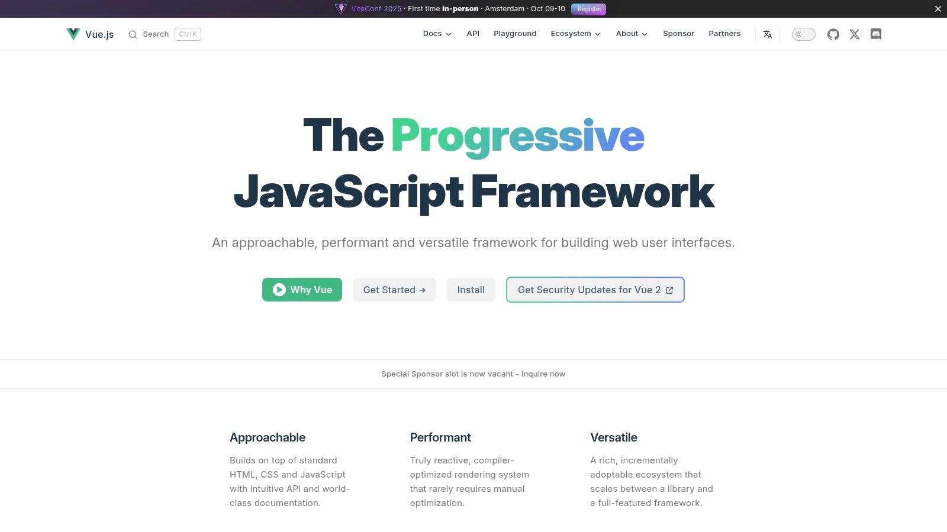This screenshot has height=532, width=947.
Task: Expand the Docs dropdown menu
Action: (x=437, y=34)
